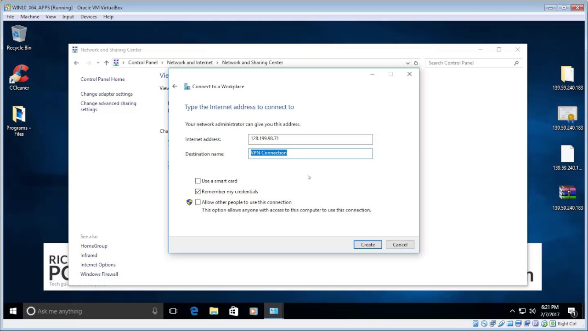Open the media player taskbar icon
Image resolution: width=588 pixels, height=331 pixels.
pyautogui.click(x=253, y=311)
